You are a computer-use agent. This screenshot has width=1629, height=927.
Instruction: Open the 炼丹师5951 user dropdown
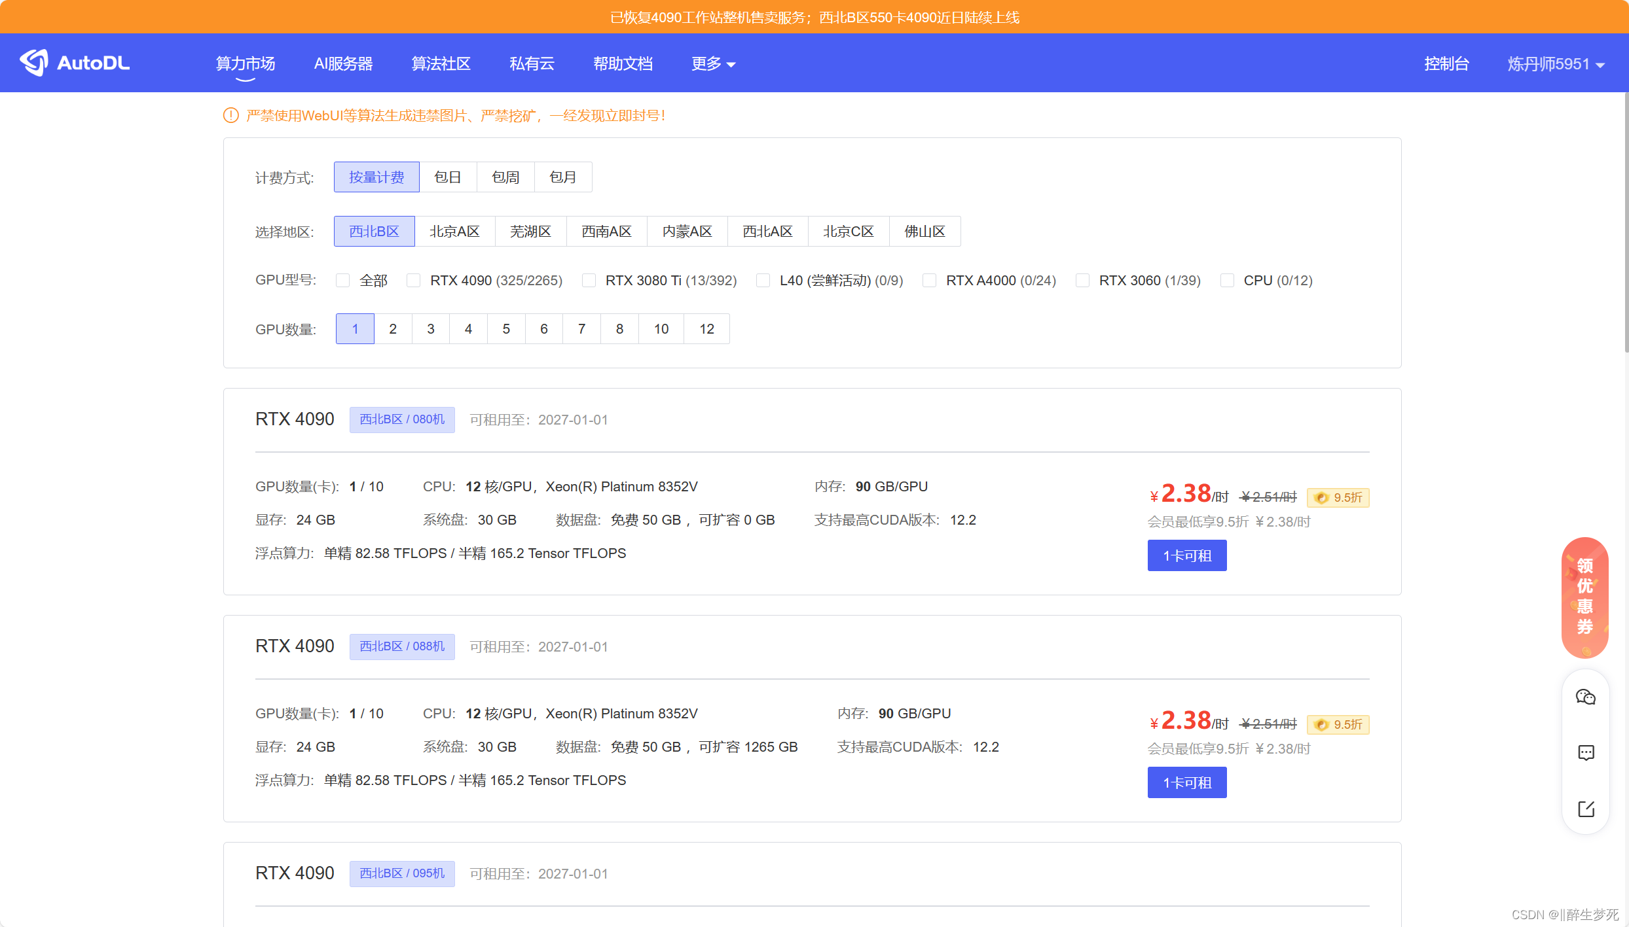tap(1556, 63)
